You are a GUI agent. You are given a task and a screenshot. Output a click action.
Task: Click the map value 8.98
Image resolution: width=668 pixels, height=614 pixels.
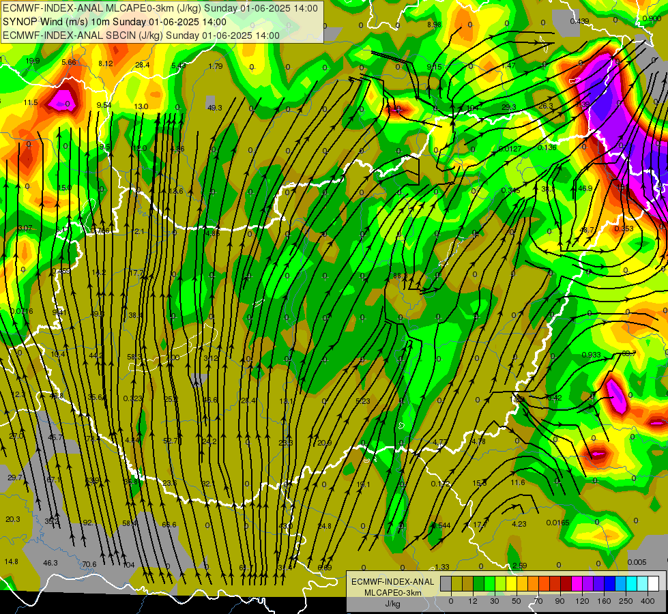tap(434, 25)
